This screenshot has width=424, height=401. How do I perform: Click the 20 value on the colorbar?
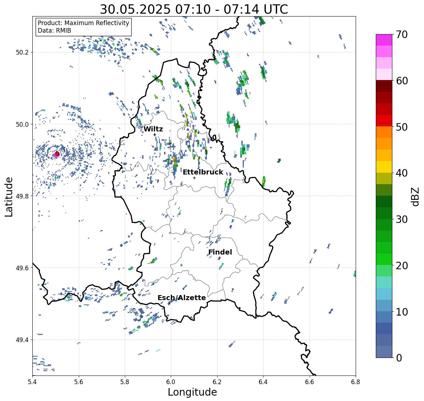(402, 266)
